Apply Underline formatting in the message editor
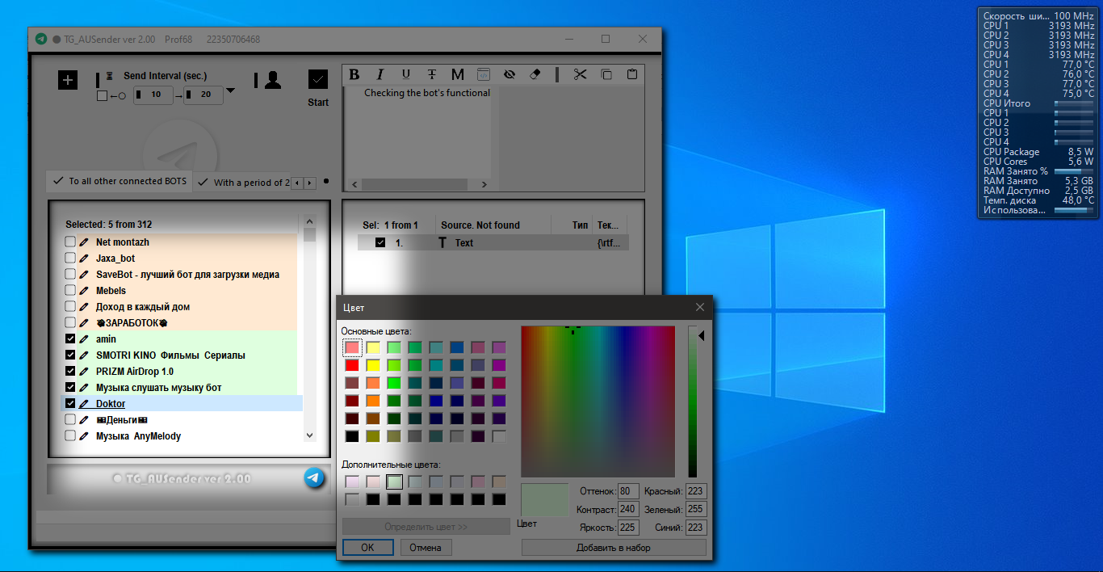 pyautogui.click(x=406, y=74)
